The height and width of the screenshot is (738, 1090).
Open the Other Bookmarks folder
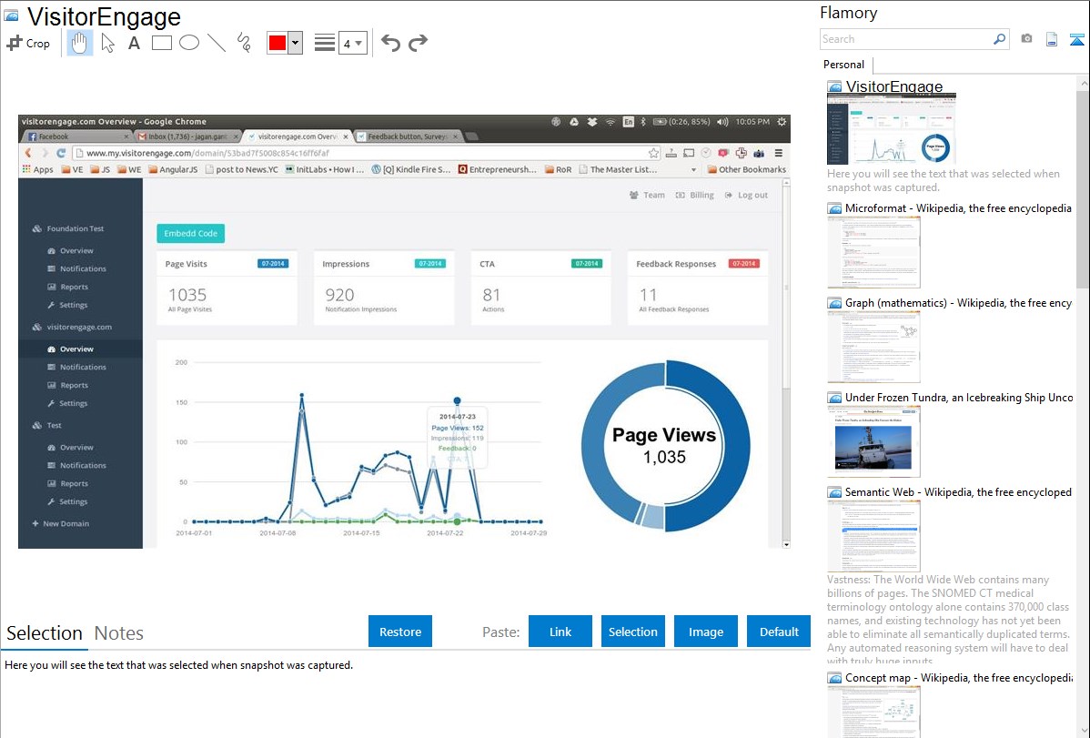(746, 169)
